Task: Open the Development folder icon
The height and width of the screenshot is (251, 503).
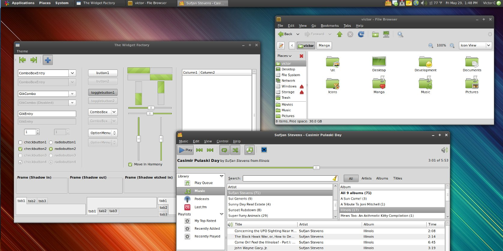Action: click(x=425, y=62)
